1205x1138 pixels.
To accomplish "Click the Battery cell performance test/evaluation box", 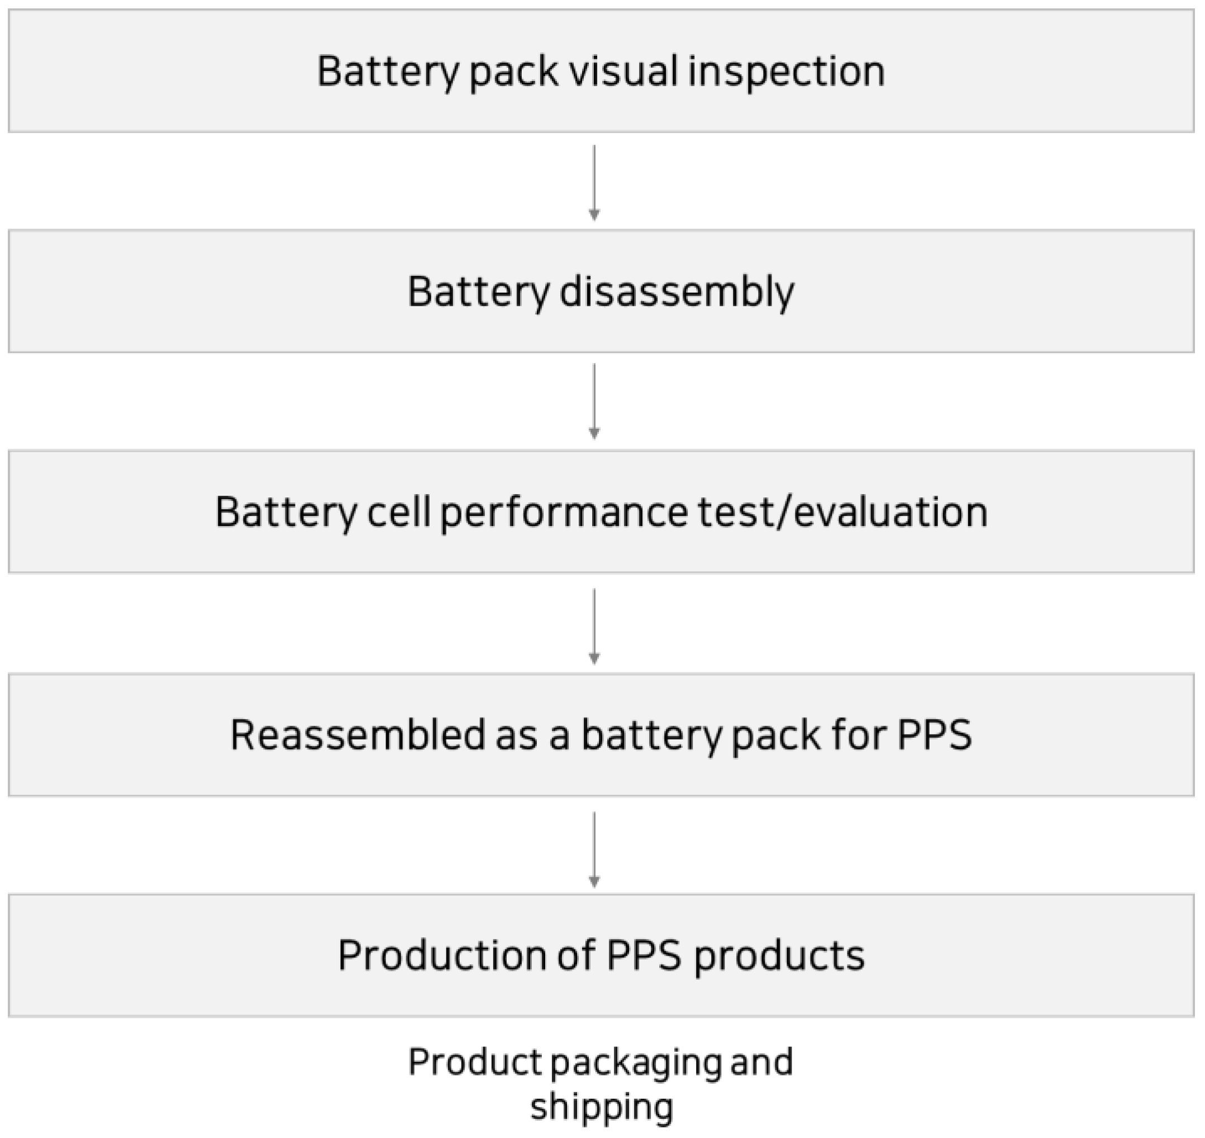I will tap(600, 511).
